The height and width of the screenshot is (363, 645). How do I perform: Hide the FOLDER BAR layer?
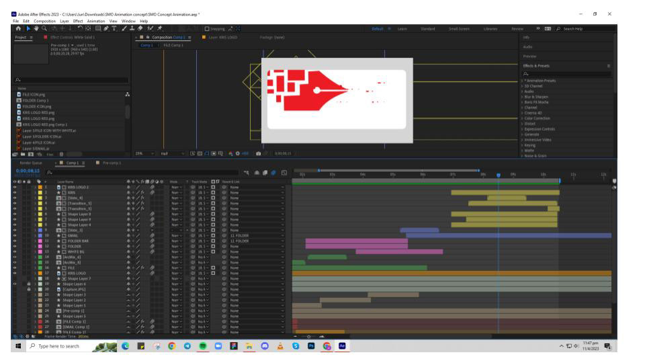(15, 241)
